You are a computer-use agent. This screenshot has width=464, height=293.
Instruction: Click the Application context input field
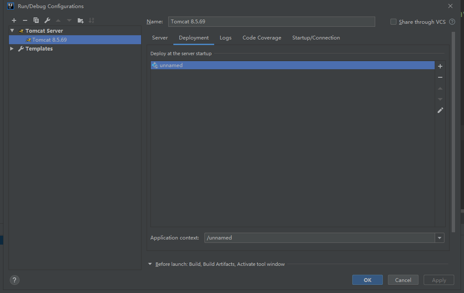pos(320,238)
